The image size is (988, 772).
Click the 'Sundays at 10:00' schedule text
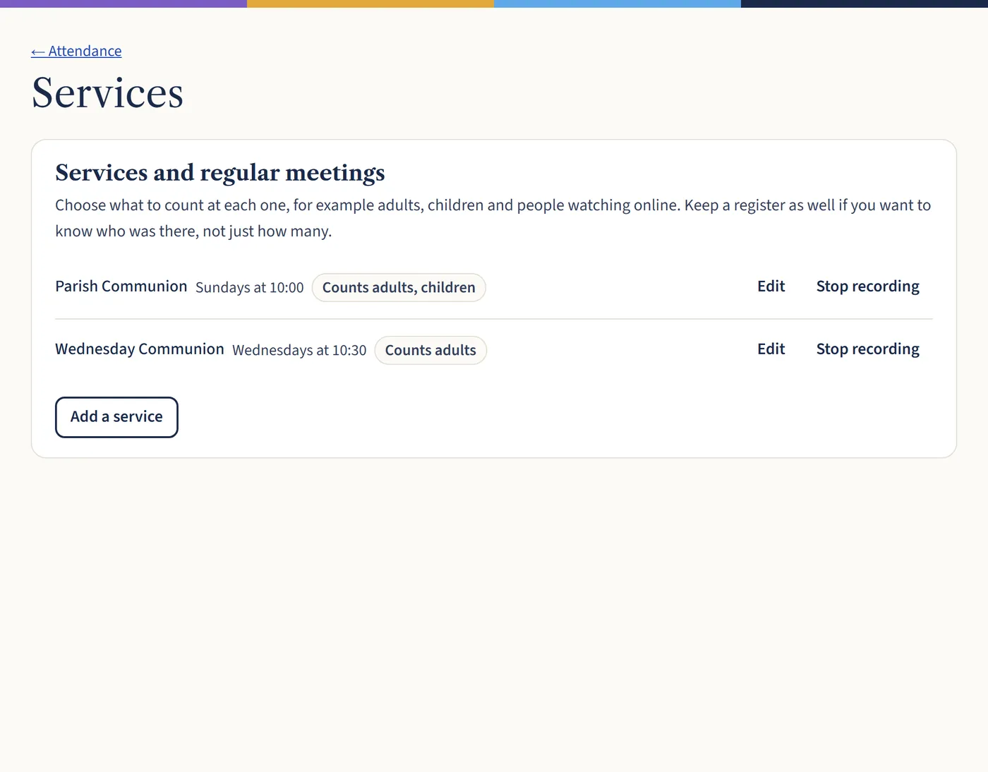pos(250,288)
